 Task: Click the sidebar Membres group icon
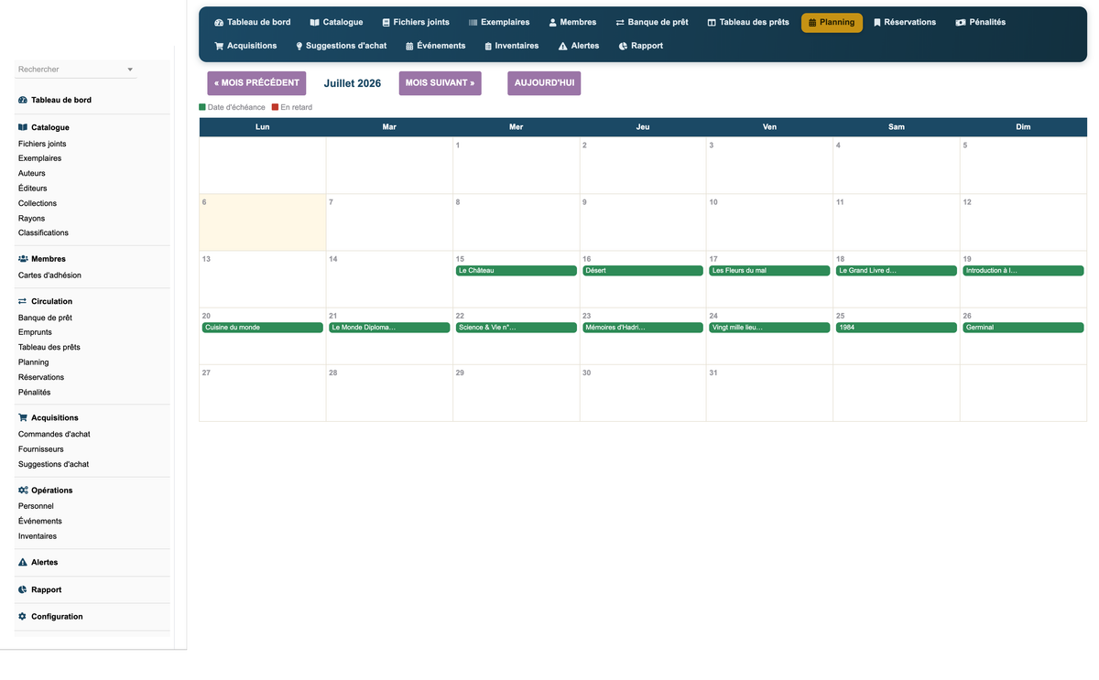click(x=23, y=259)
